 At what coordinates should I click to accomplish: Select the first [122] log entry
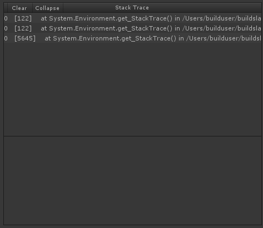pos(132,18)
